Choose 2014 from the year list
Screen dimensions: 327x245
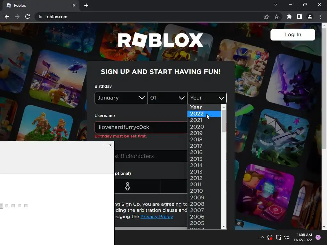(204, 165)
